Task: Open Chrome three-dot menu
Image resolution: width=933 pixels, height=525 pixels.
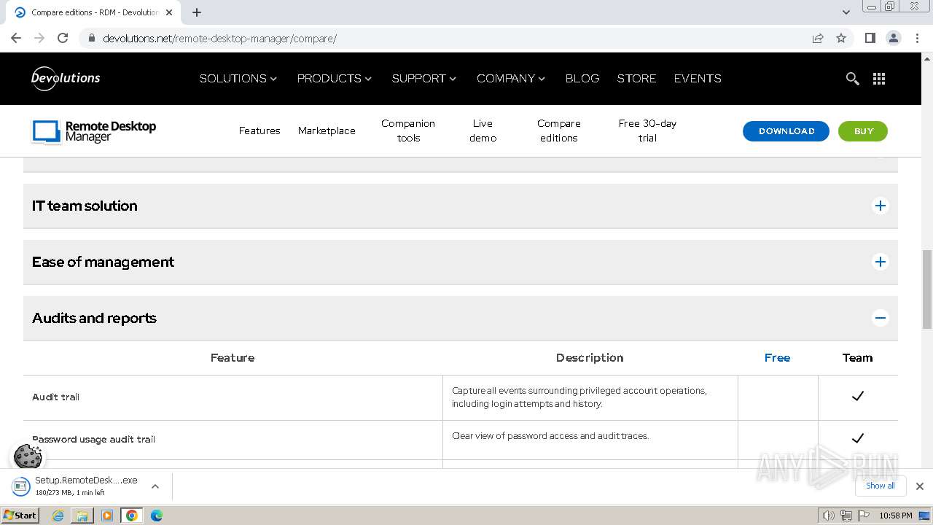Action: coord(918,38)
